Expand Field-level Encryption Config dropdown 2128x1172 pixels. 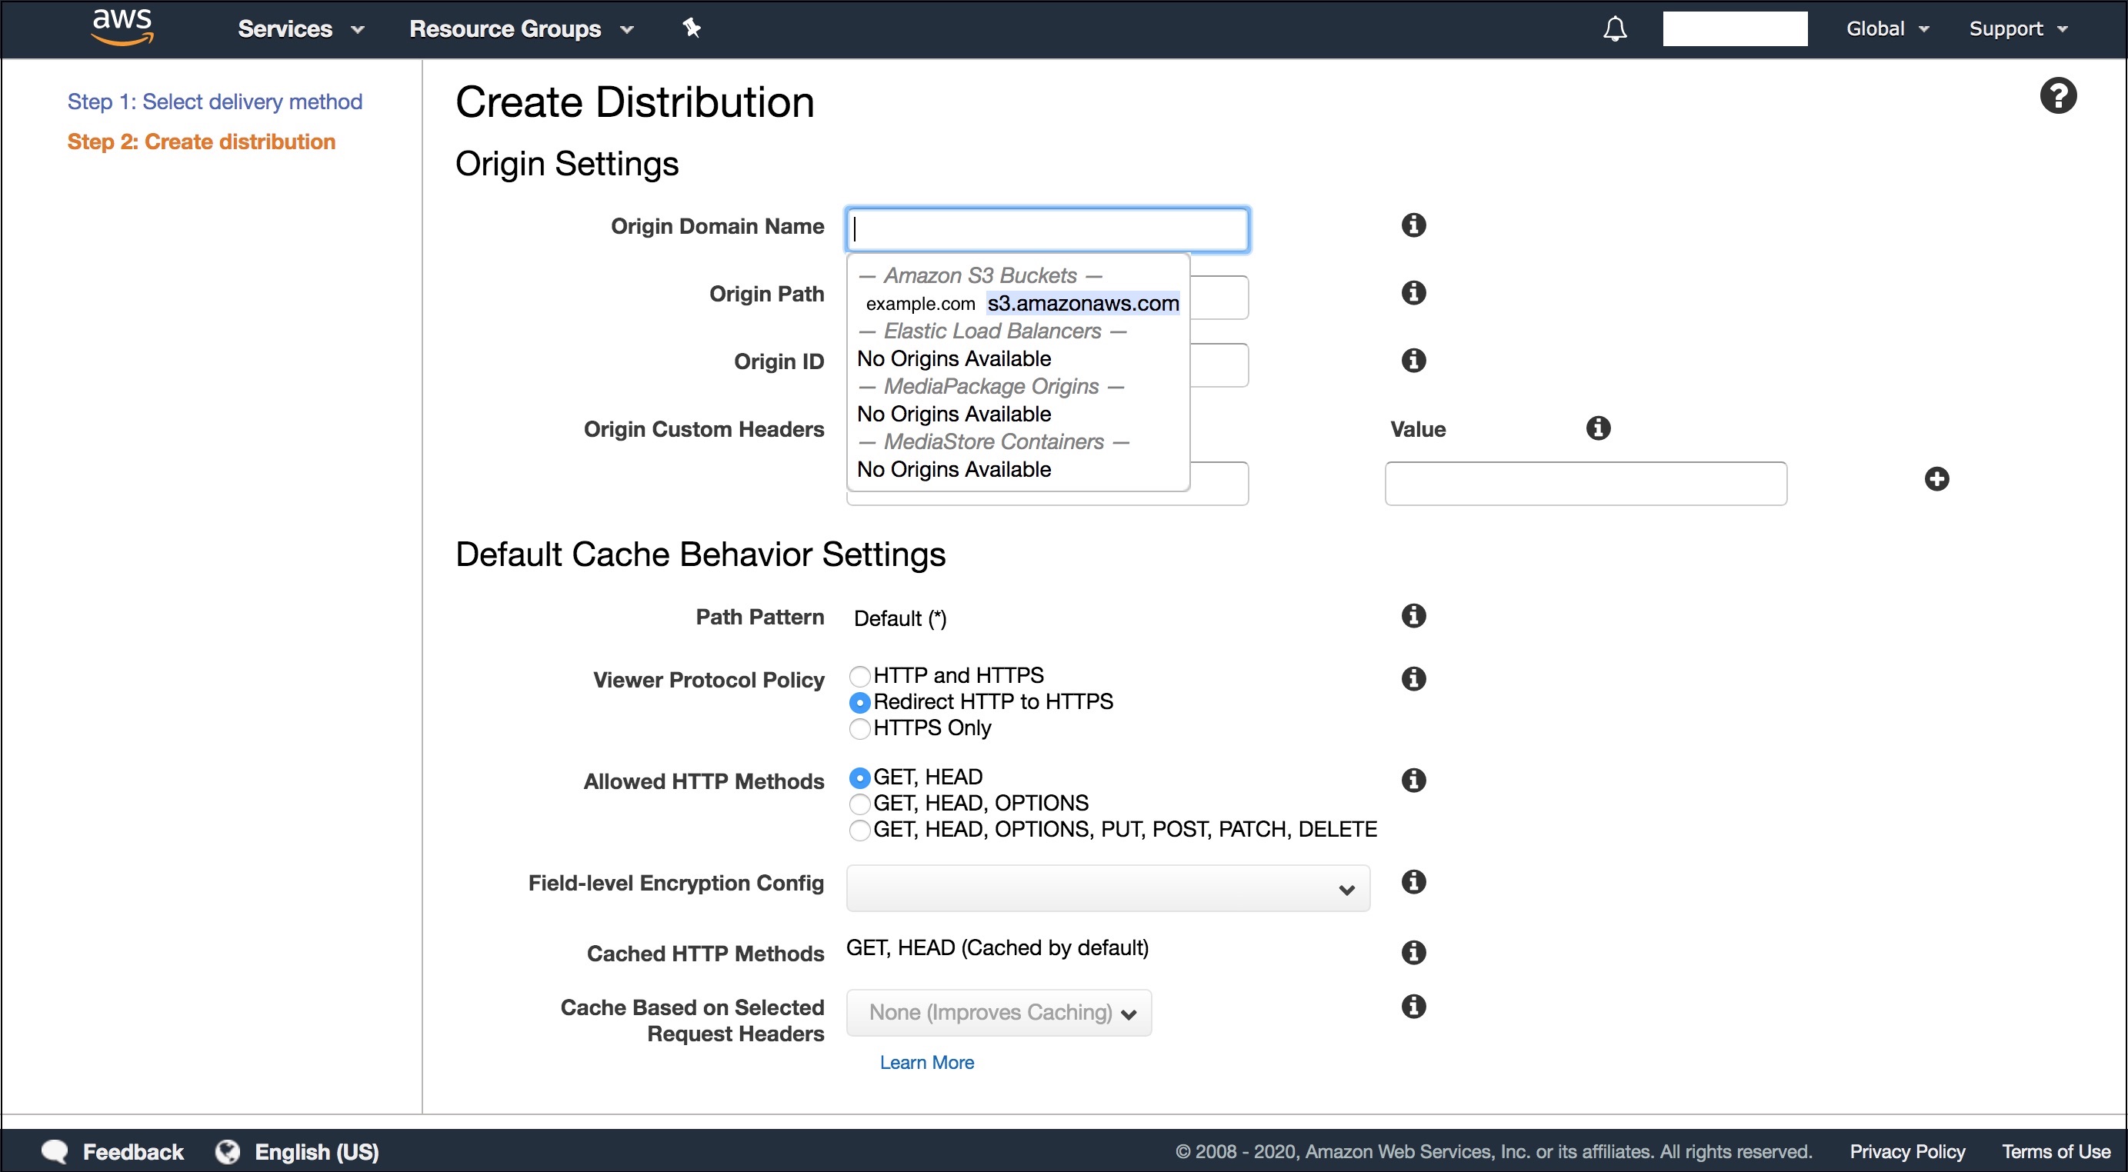(x=1108, y=889)
